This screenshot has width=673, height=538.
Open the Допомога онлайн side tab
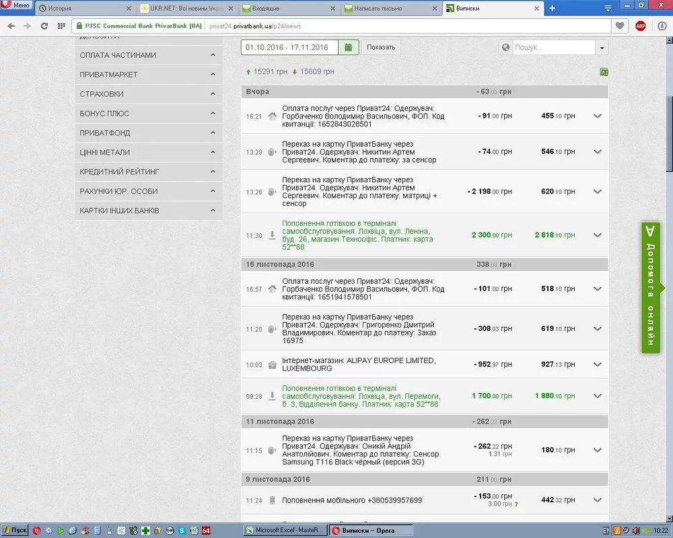(651, 288)
